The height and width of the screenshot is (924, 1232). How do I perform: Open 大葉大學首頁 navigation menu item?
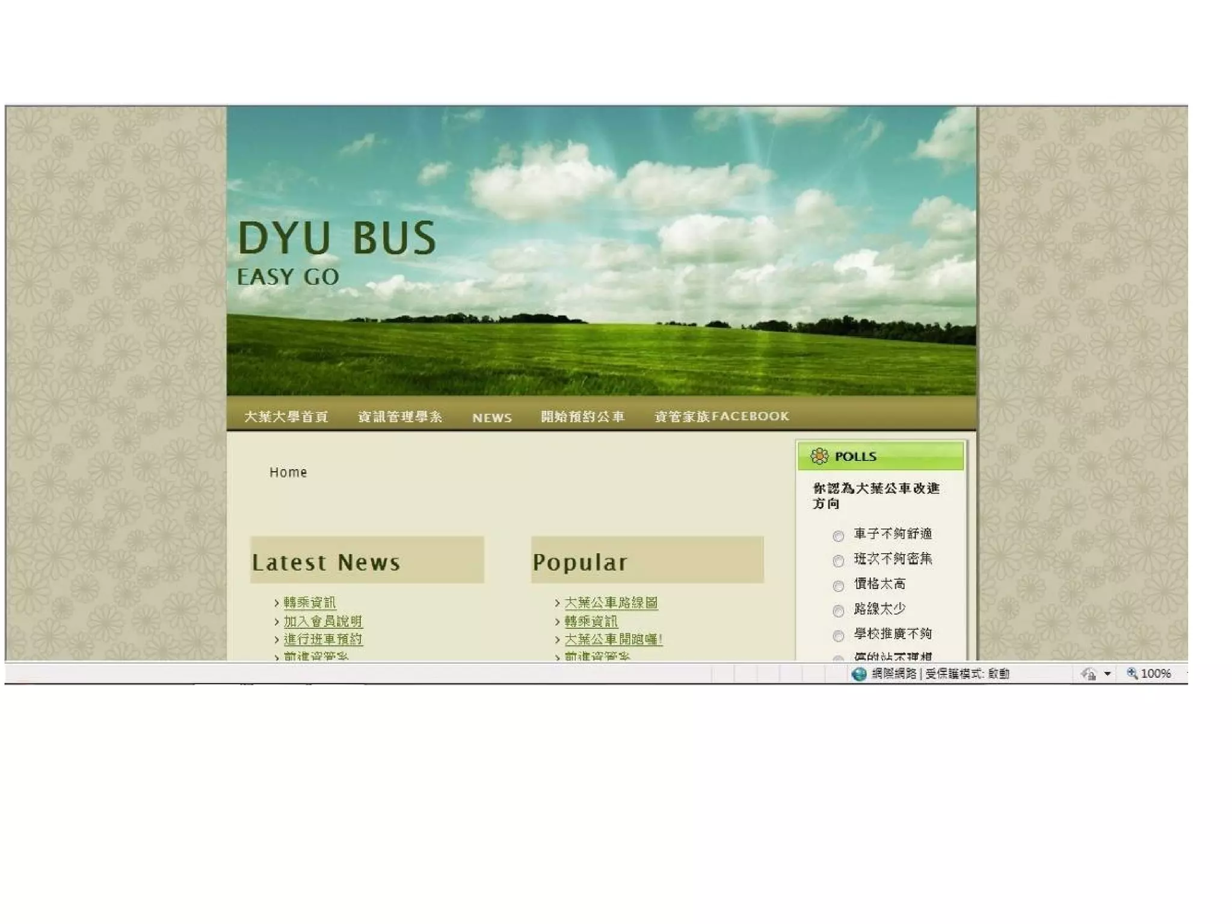coord(286,416)
